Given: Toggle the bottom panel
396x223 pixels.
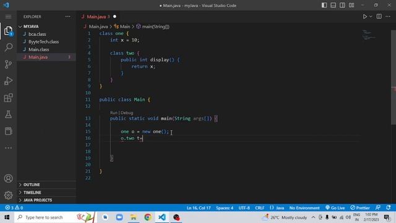Looking at the screenshot, I should point(334,6).
